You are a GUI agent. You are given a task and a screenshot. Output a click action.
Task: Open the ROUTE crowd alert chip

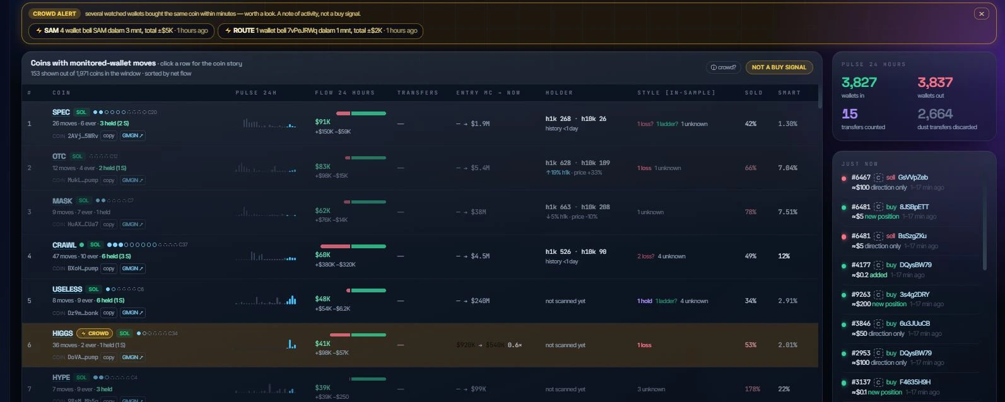pos(320,31)
